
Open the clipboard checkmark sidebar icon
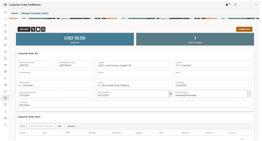click(x=5, y=59)
